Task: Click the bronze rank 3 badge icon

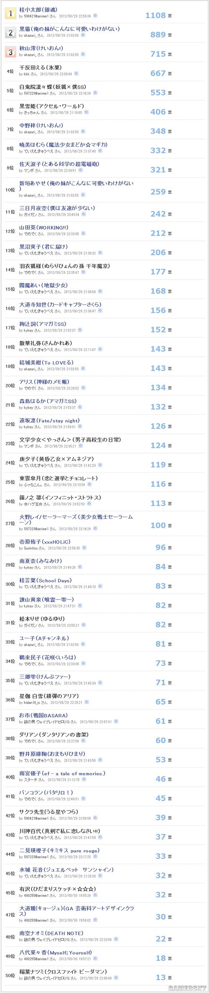Action: tap(10, 51)
